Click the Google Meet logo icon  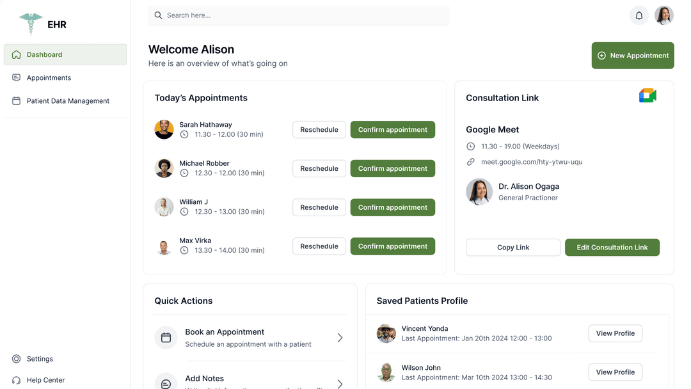click(x=647, y=96)
